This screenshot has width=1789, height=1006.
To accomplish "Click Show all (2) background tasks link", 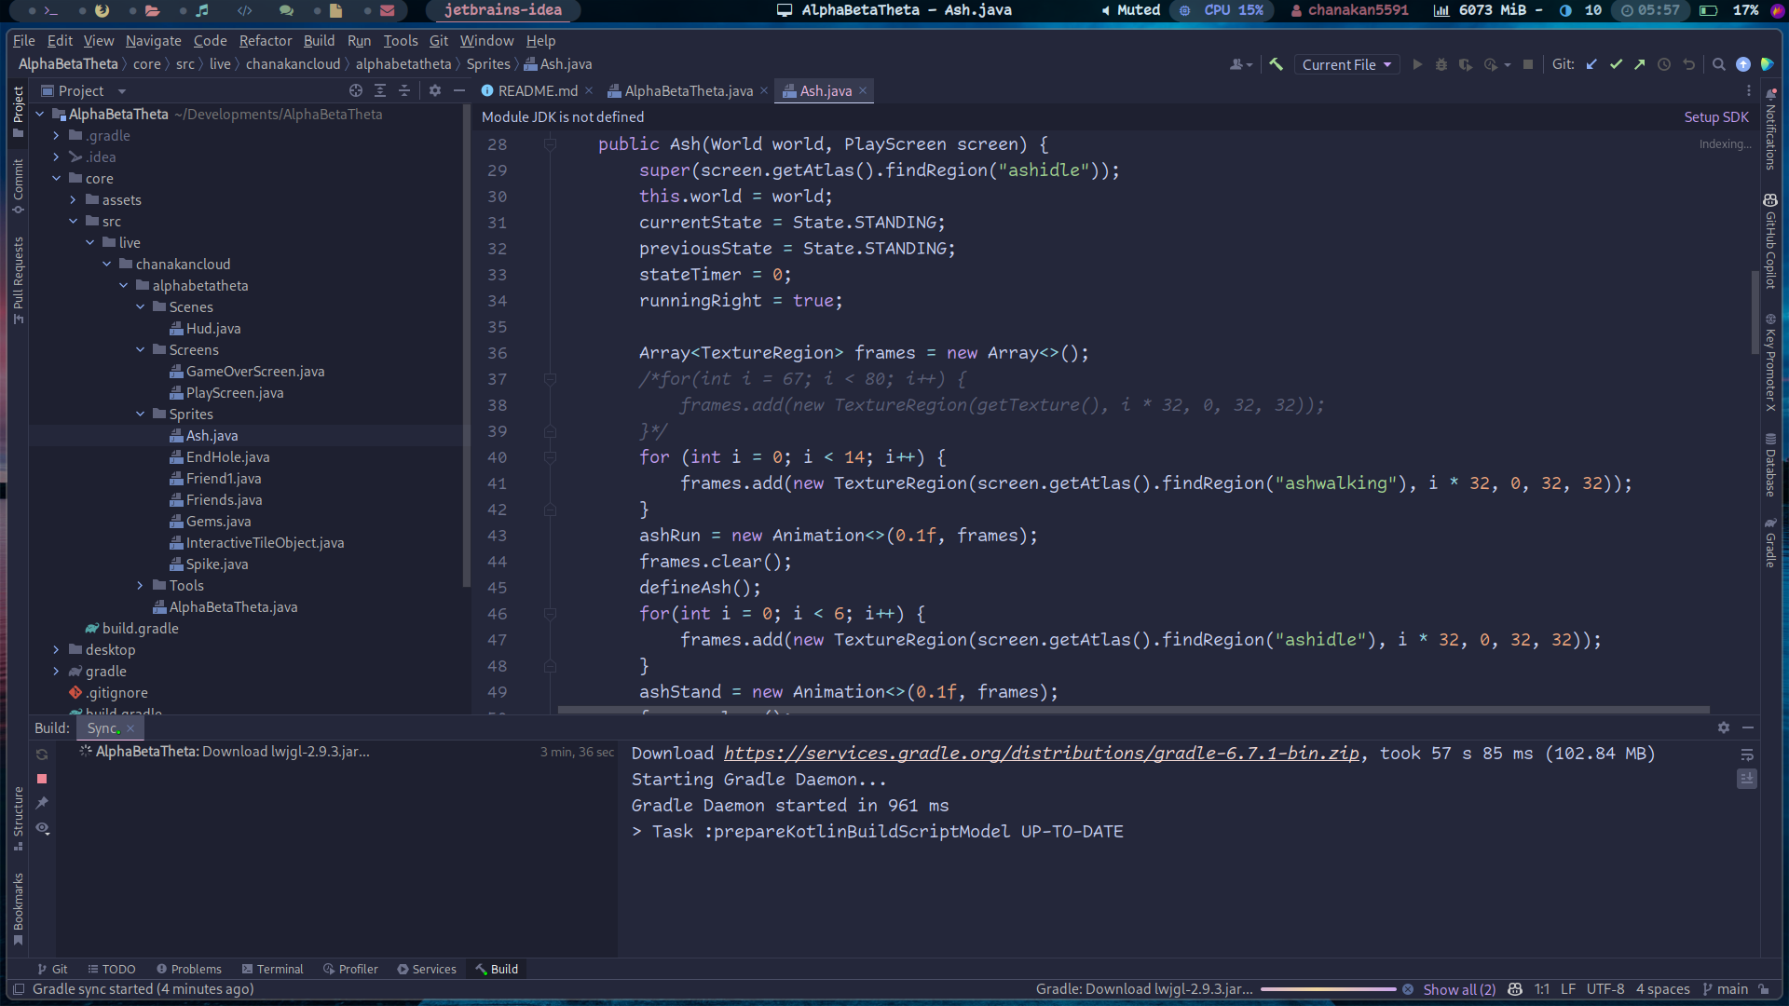I will 1459,989.
